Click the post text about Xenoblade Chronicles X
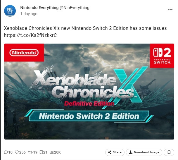 coord(85,28)
